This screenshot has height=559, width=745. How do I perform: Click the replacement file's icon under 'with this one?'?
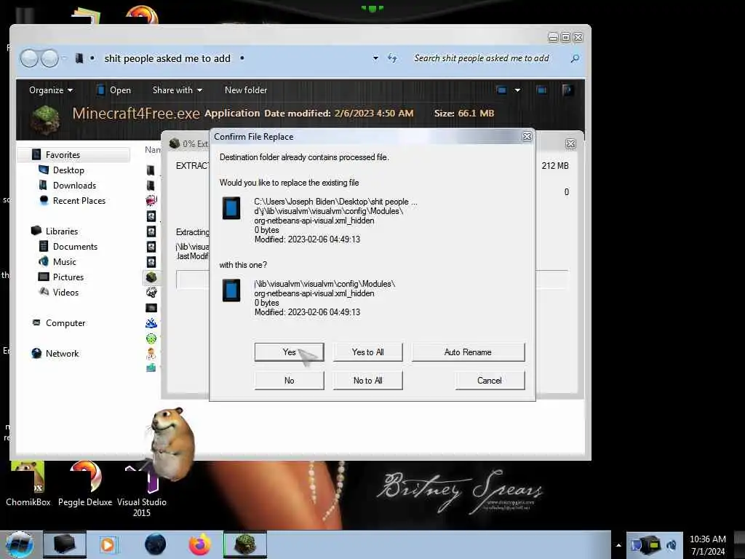(231, 290)
